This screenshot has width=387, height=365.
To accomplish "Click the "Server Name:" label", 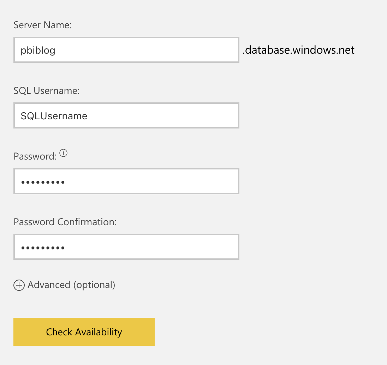I will 43,25.
